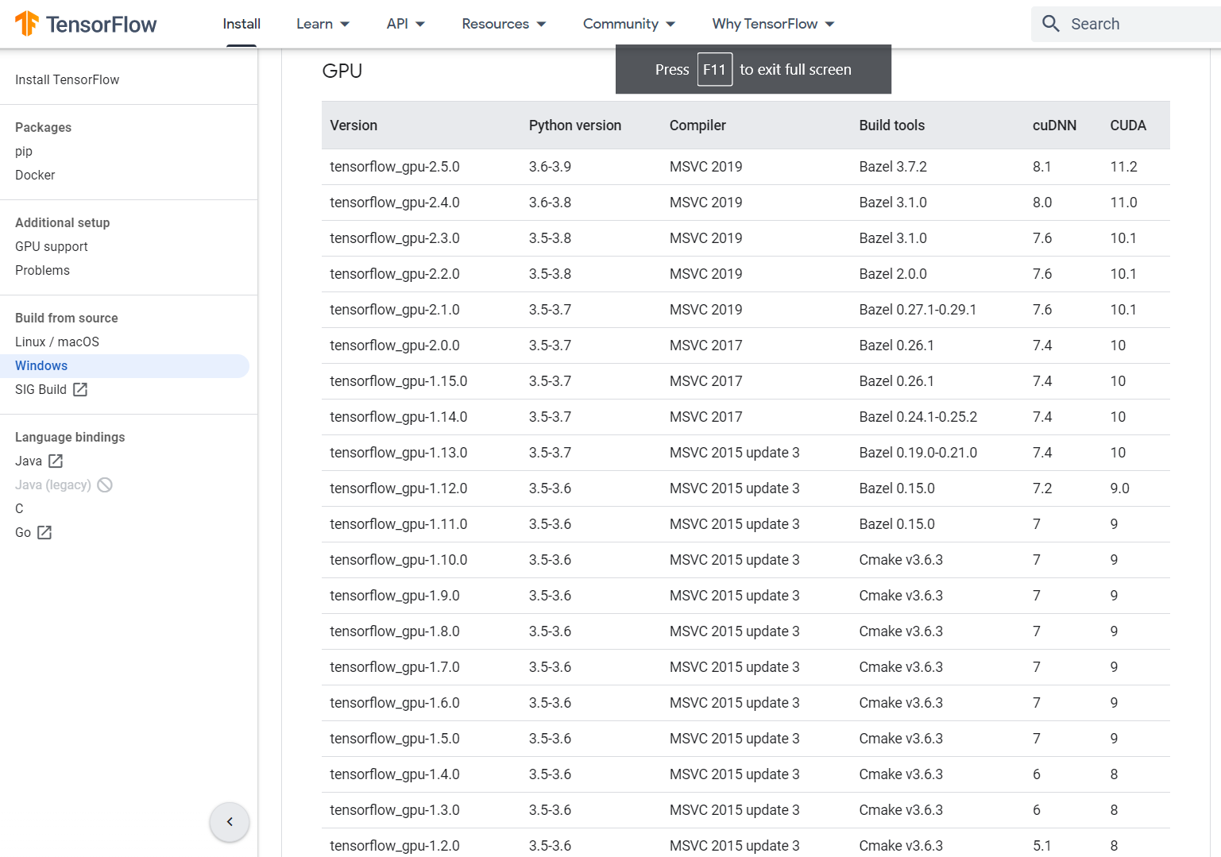This screenshot has width=1221, height=857.
Task: Click the 3.6-3.8 Python version cell
Action: 550,203
